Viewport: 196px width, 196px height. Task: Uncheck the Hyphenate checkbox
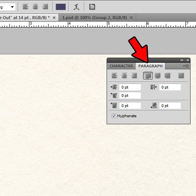coord(114,116)
